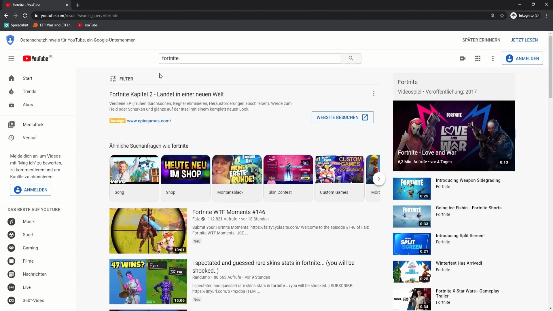Viewport: 553px width, 311px height.
Task: Click the search magnifier button
Action: tap(351, 58)
